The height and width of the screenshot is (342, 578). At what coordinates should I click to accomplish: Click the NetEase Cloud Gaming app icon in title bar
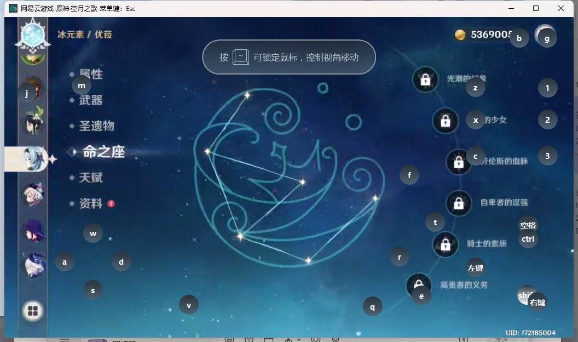13,8
